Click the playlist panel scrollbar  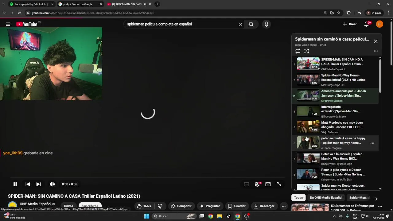[x=380, y=76]
